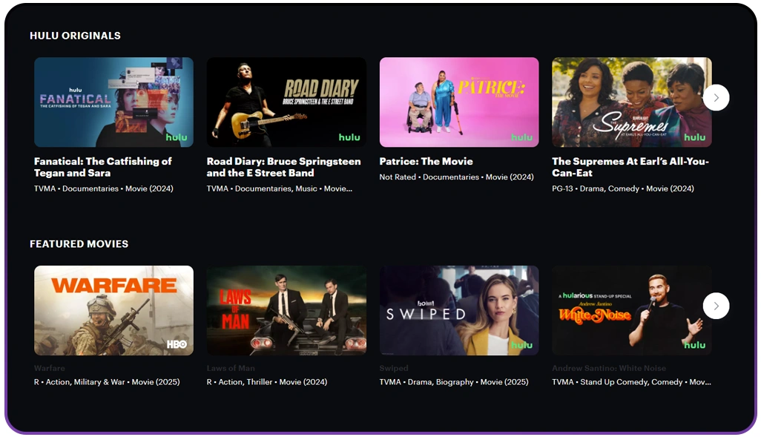Click the faded Warfare title text

pyautogui.click(x=50, y=368)
